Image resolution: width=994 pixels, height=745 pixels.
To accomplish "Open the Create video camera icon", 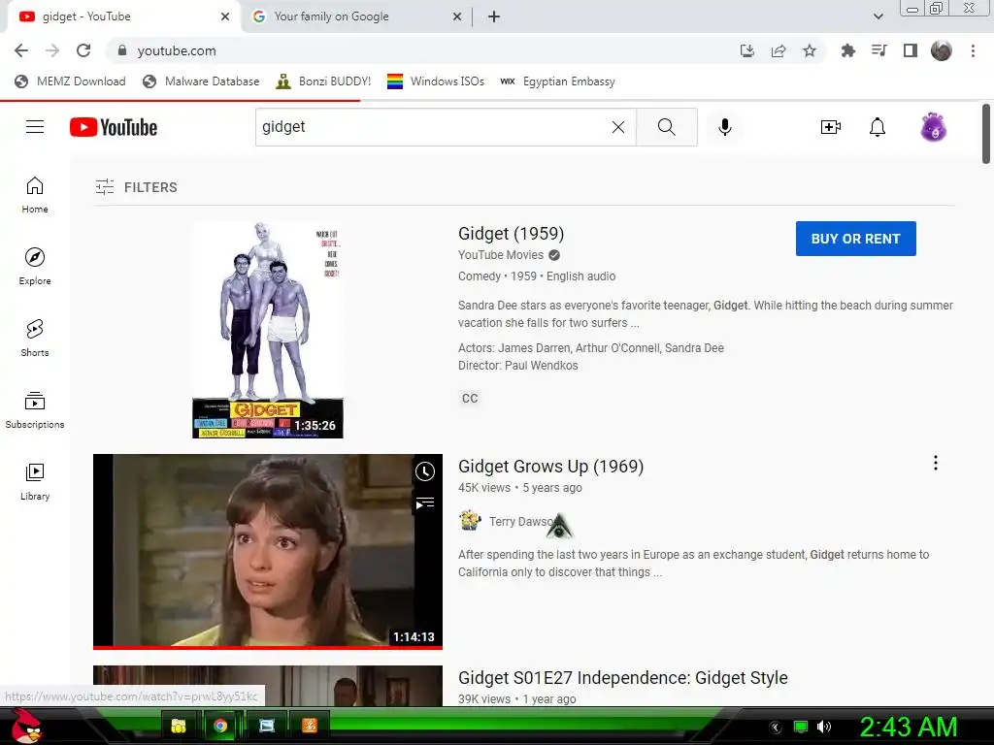I will click(x=831, y=127).
